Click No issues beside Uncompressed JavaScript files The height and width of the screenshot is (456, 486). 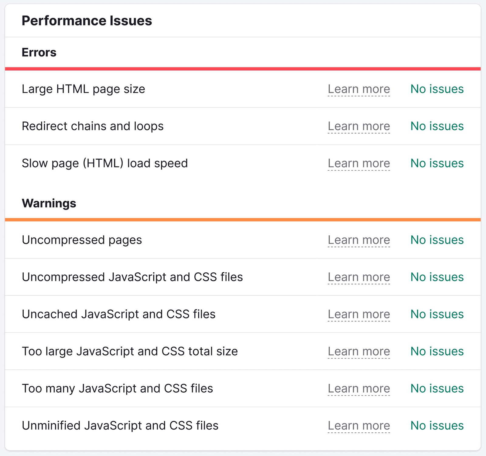click(436, 277)
